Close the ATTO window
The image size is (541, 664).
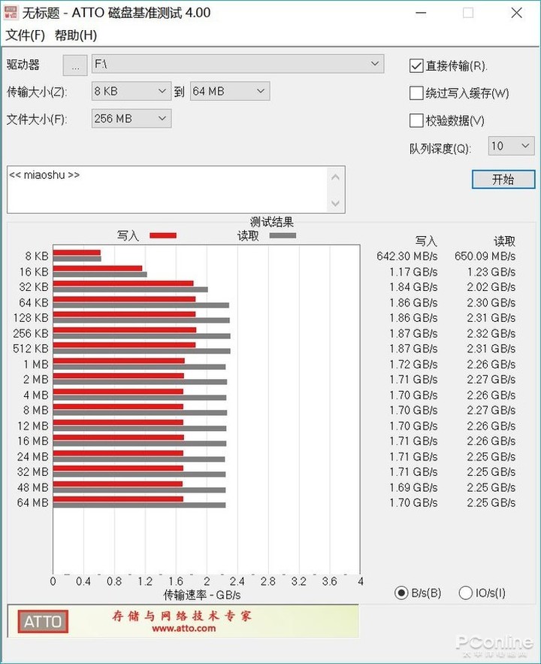click(x=516, y=13)
